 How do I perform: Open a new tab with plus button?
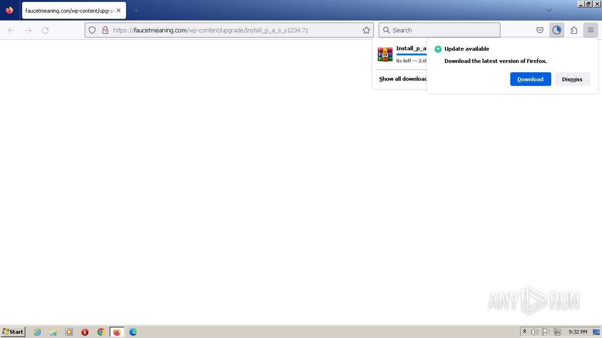pyautogui.click(x=136, y=10)
